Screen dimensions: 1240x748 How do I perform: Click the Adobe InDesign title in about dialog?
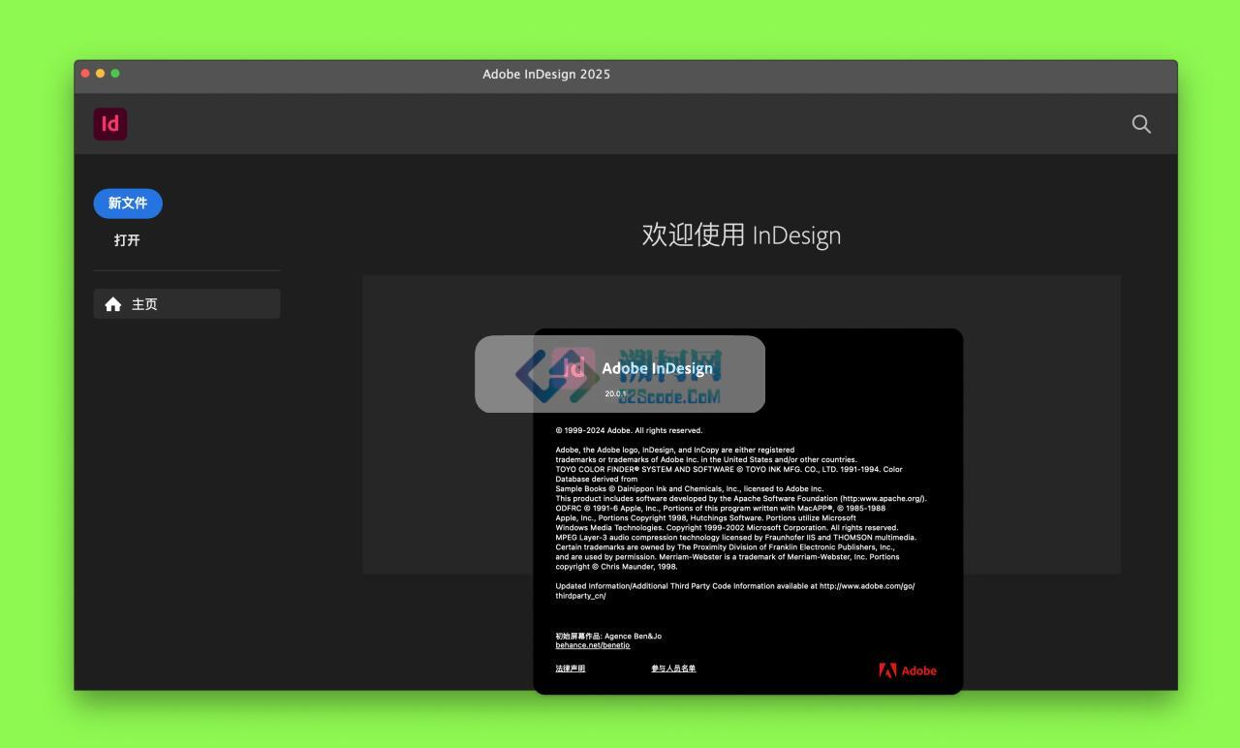(657, 368)
